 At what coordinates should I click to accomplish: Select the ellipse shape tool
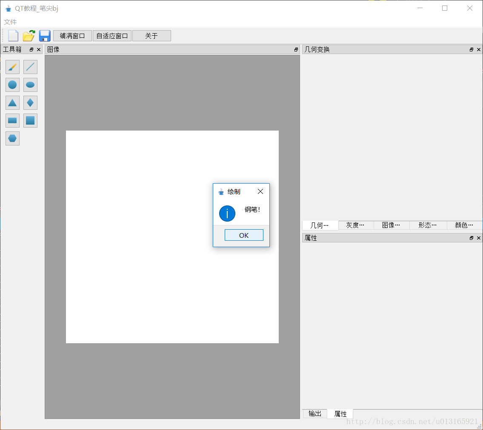point(30,85)
